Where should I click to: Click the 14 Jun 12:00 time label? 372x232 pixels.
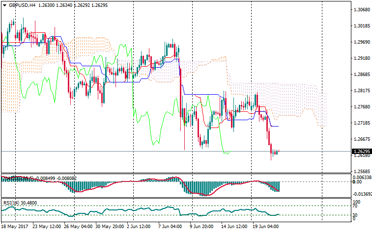tap(233, 227)
